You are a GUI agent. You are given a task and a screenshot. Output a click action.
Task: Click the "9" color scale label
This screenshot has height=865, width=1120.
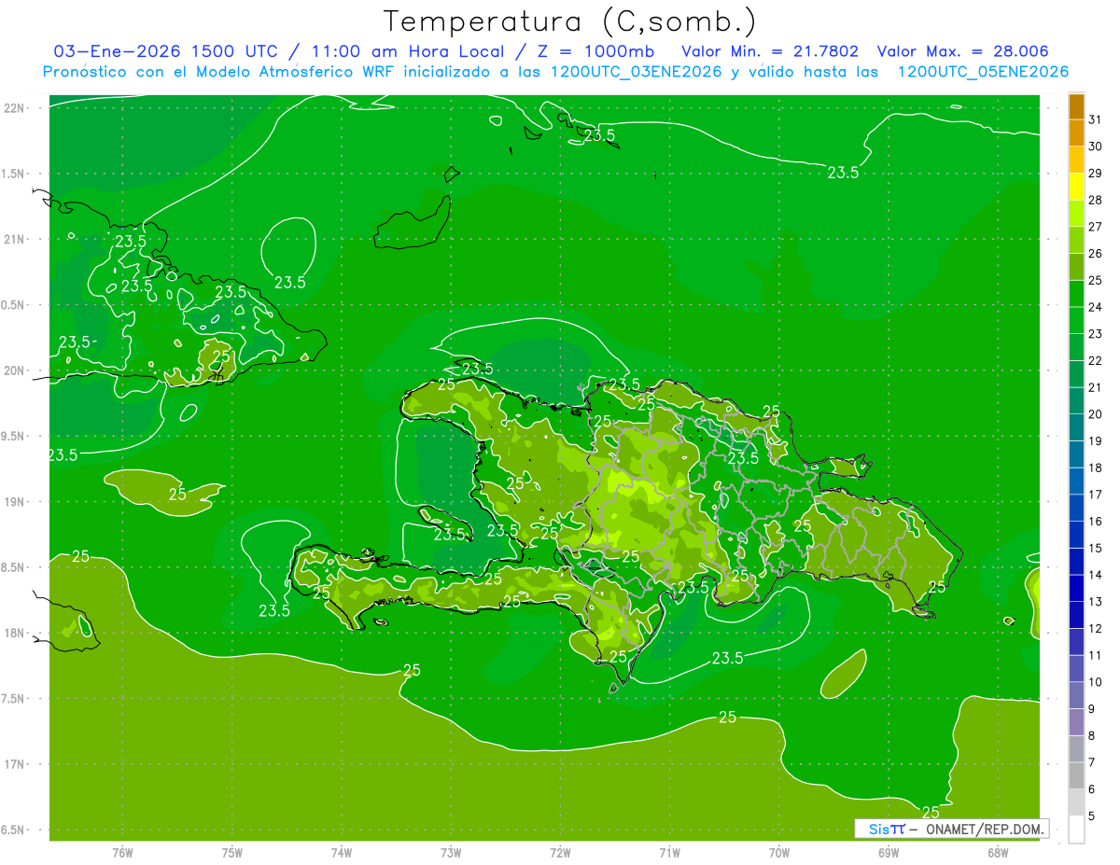tap(1092, 709)
